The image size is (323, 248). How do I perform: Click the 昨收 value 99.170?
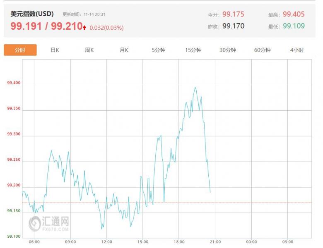click(x=233, y=26)
